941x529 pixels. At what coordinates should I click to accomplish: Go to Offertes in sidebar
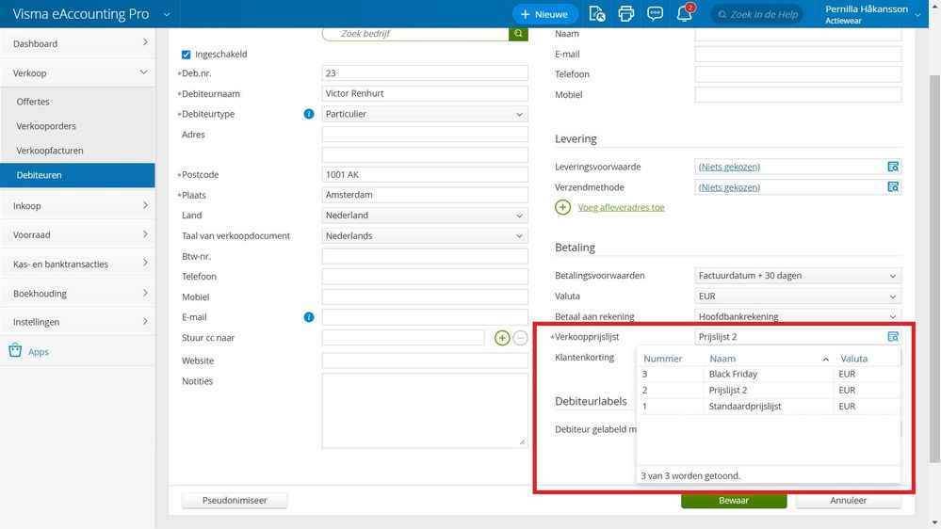[33, 102]
